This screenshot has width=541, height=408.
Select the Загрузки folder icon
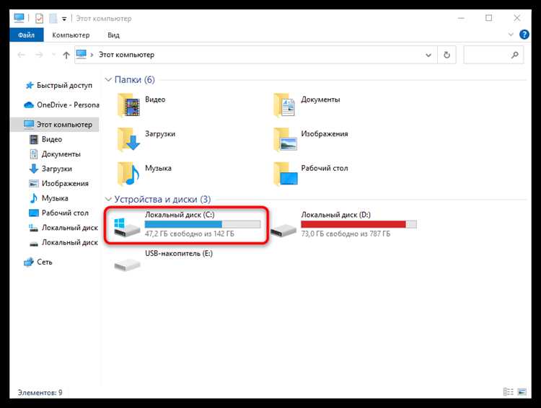coord(128,139)
